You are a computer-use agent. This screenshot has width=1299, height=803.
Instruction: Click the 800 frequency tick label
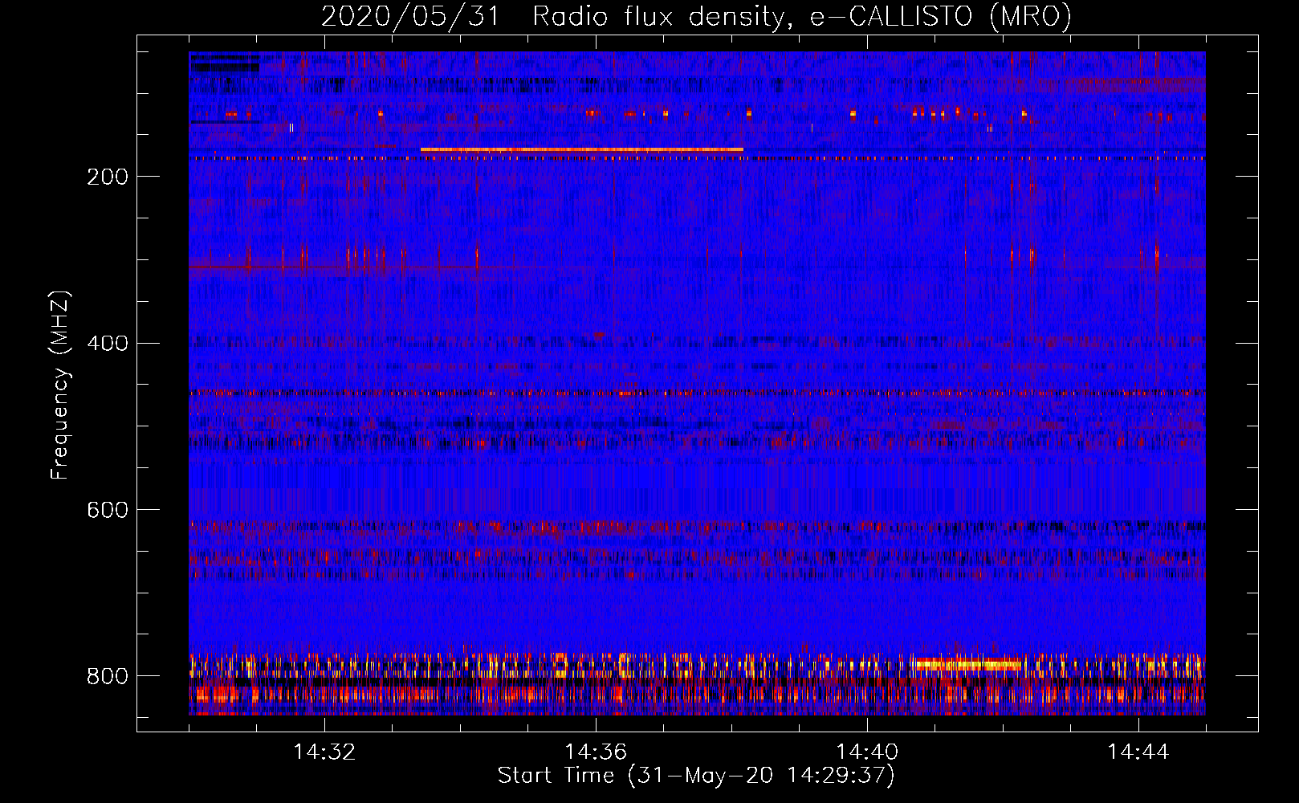click(x=108, y=676)
